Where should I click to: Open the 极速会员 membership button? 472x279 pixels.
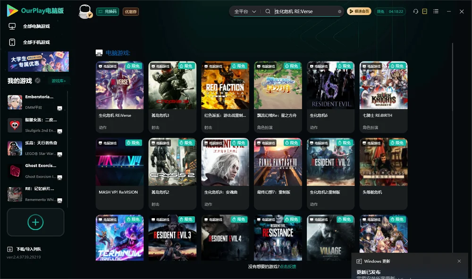click(359, 11)
